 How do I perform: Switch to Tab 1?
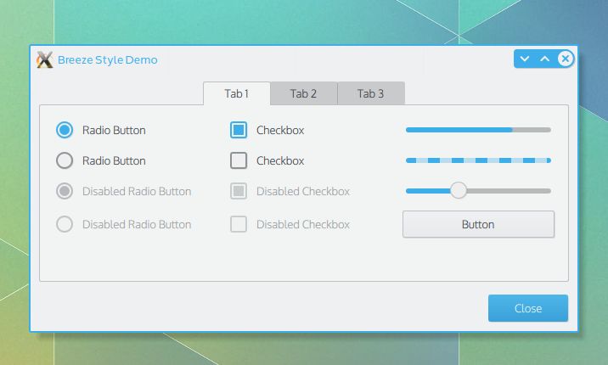(x=237, y=93)
